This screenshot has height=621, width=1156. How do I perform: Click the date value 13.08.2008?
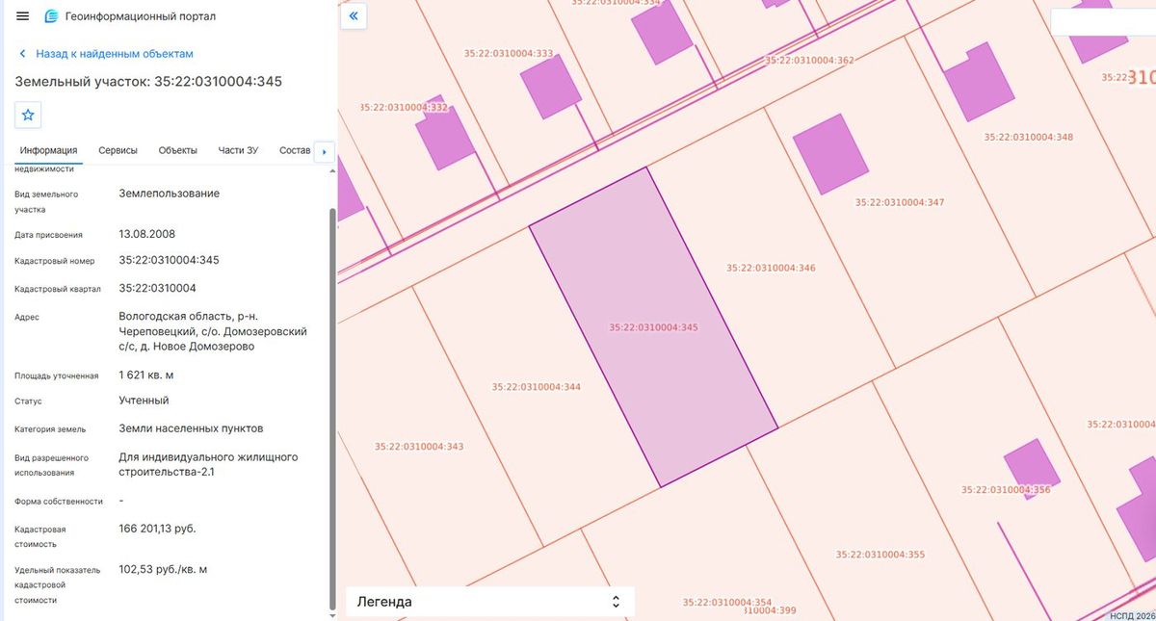coord(146,234)
